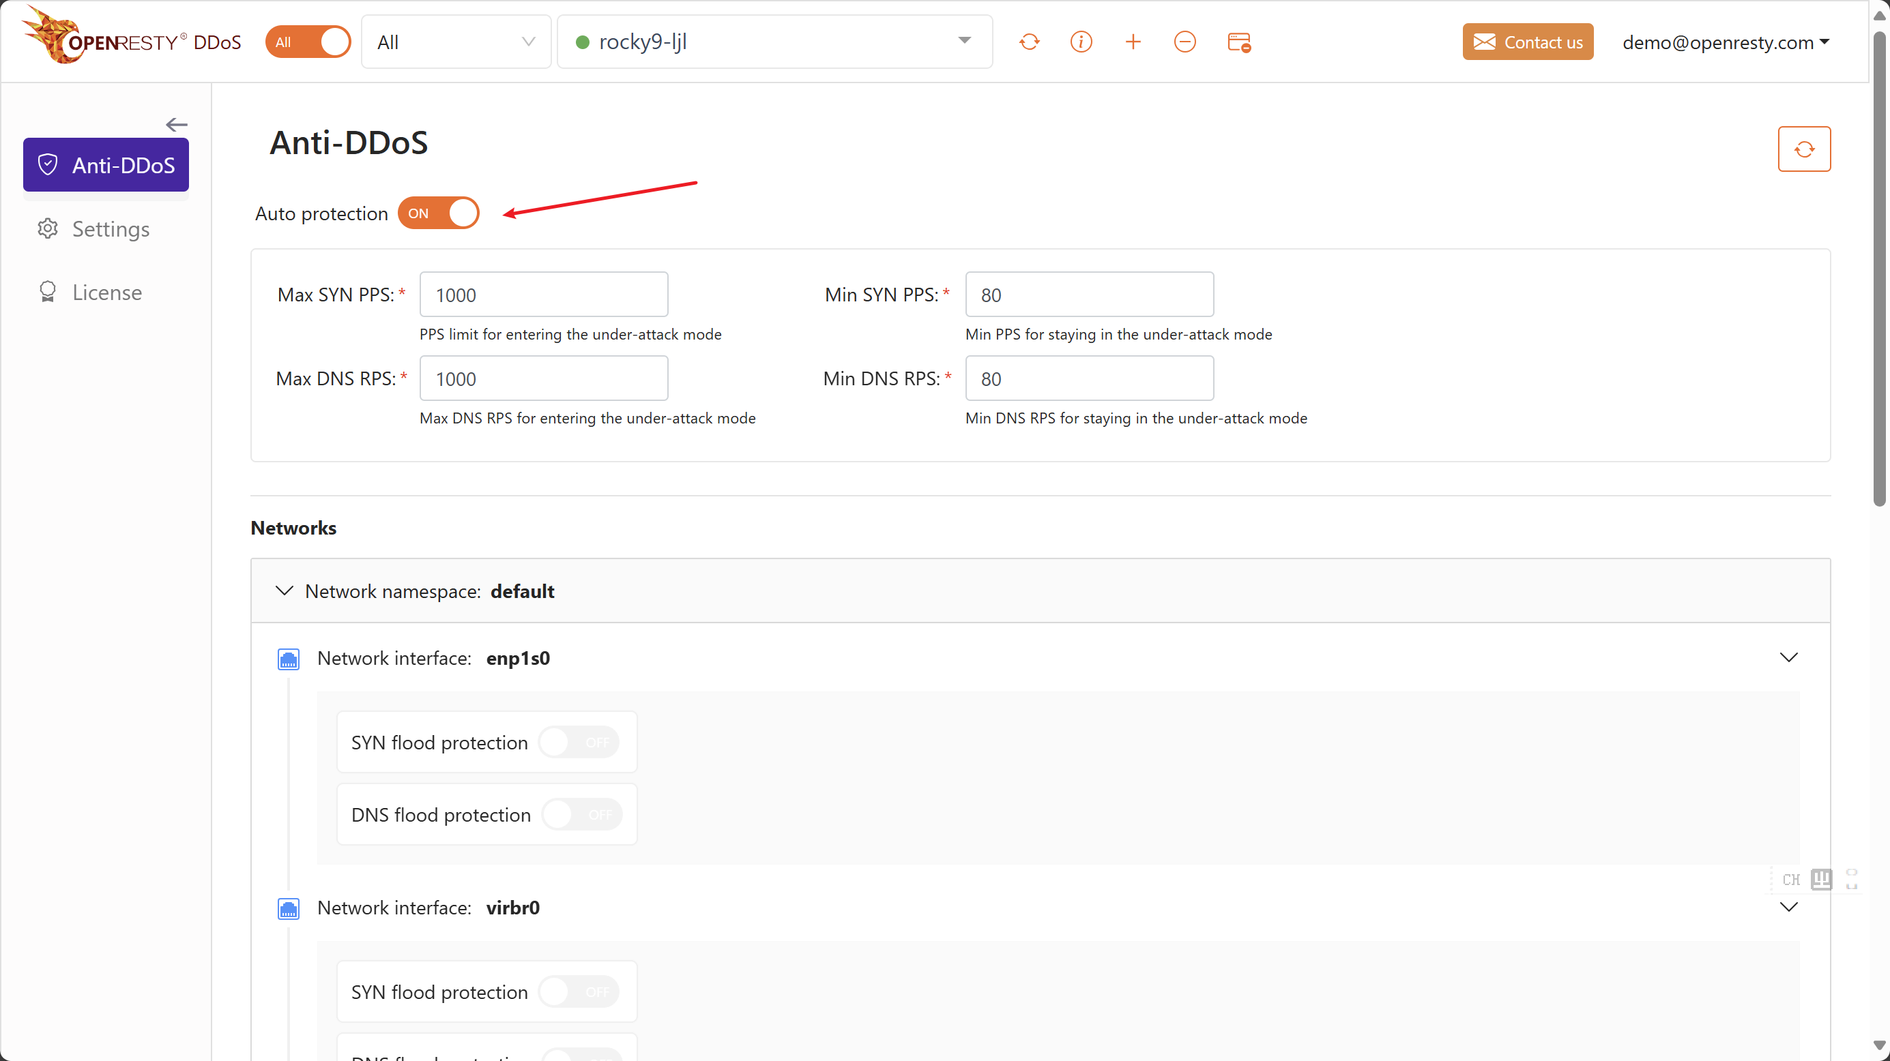This screenshot has width=1890, height=1061.
Task: Click the CH input method indicator
Action: coord(1791,879)
